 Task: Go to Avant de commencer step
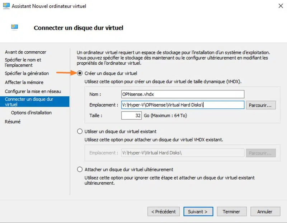tap(25, 52)
